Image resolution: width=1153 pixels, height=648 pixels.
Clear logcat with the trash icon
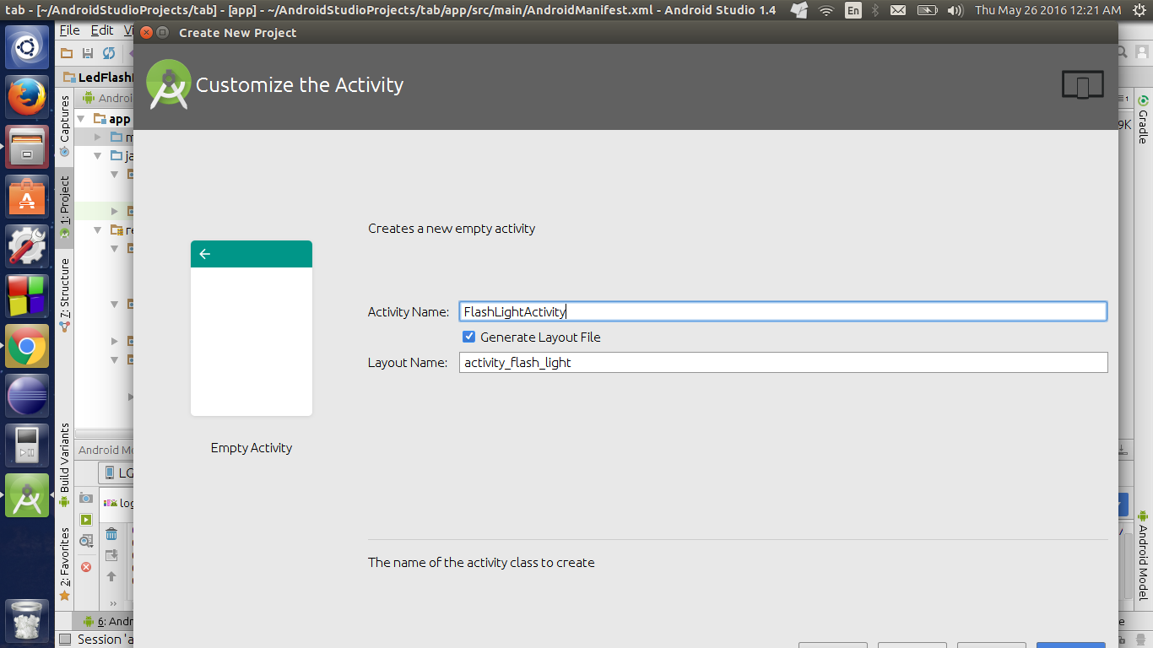pyautogui.click(x=111, y=533)
